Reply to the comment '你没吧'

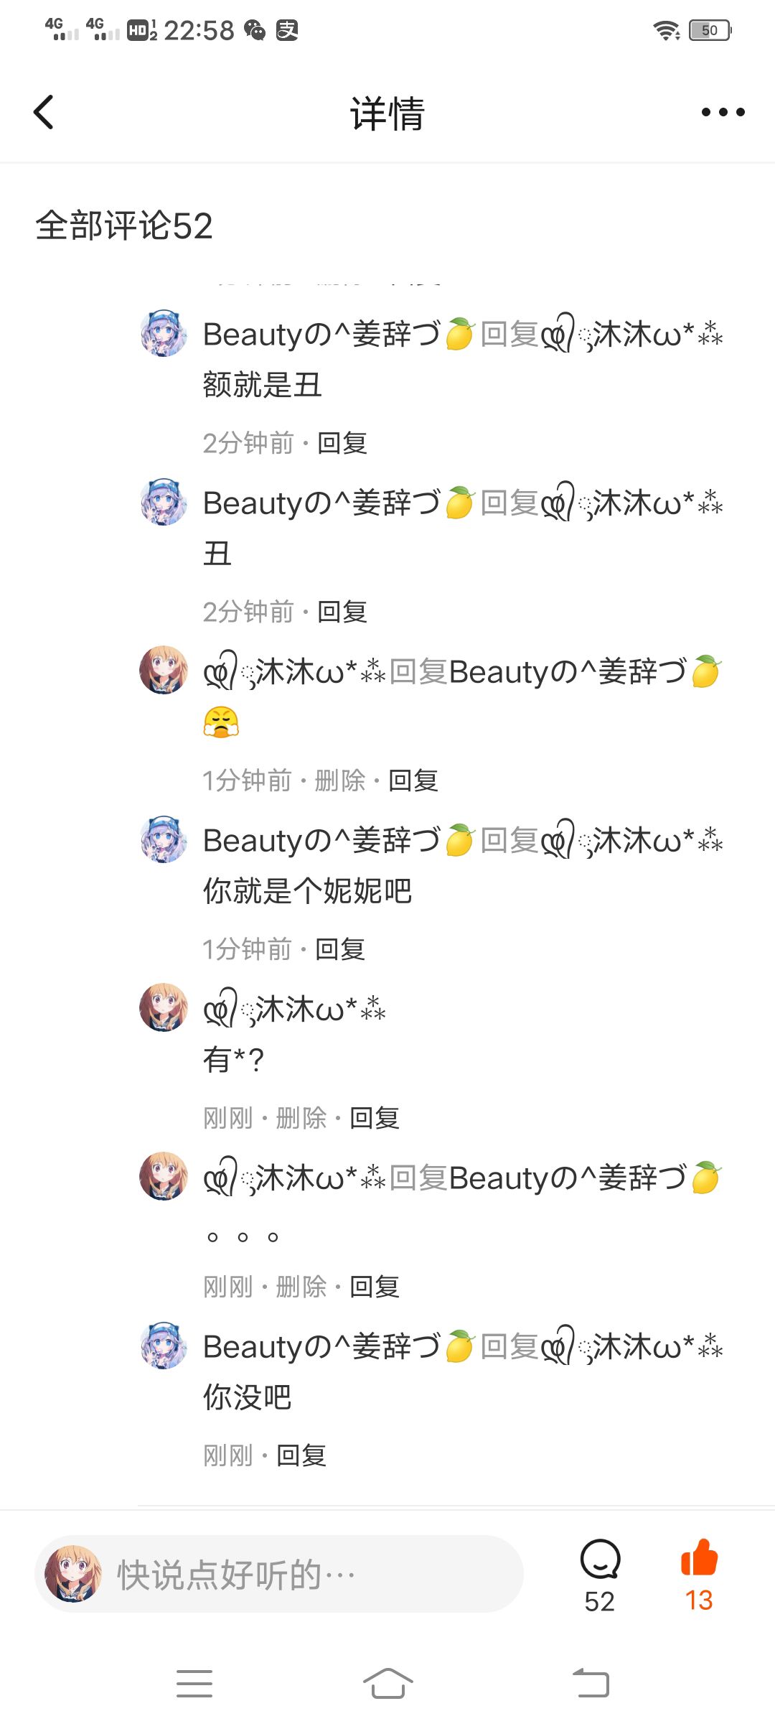(x=301, y=1455)
